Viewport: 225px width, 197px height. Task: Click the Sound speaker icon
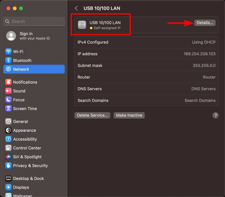coord(8,91)
